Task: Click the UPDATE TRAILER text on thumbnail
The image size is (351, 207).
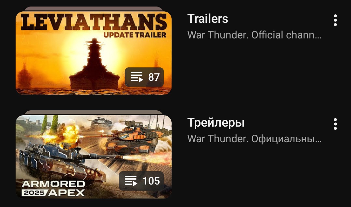Action: [x=135, y=35]
